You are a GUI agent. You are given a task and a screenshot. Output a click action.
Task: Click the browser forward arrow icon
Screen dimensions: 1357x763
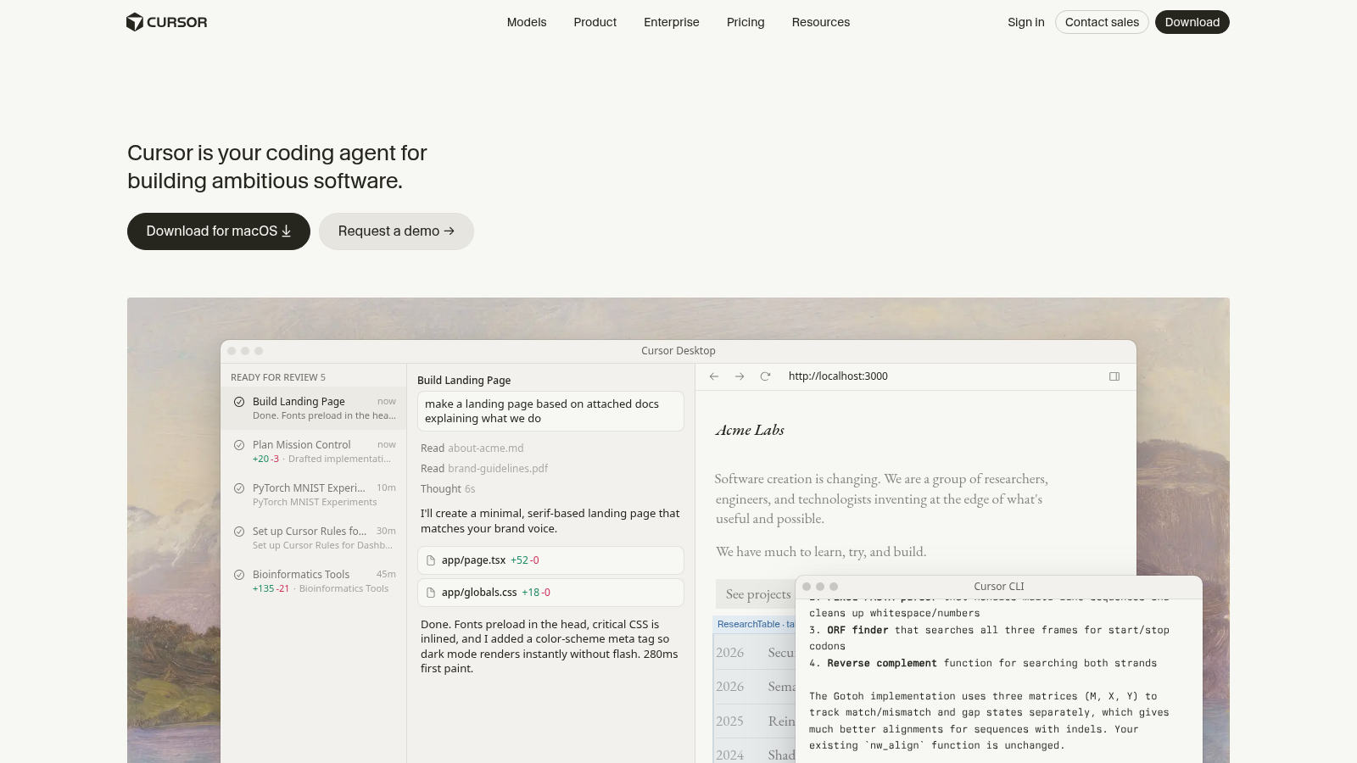click(x=740, y=376)
